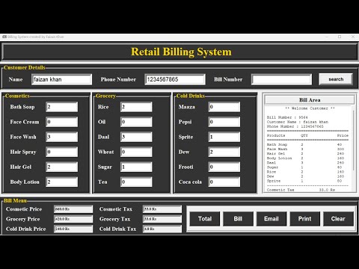
Task: Click the app icon in title bar
Action: point(4,37)
